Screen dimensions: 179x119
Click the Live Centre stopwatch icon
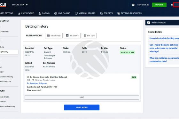click(x=19, y=13)
